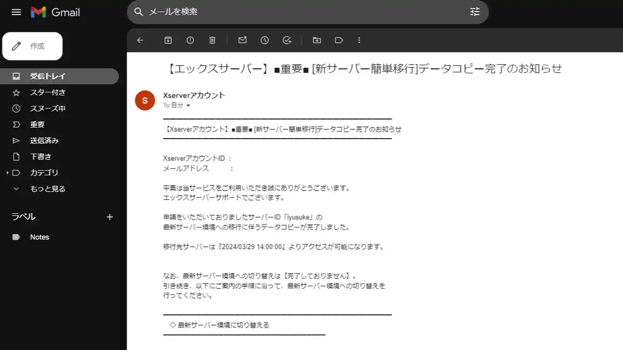The width and height of the screenshot is (623, 350).
Task: Apply a label to the email
Action: coord(339,40)
